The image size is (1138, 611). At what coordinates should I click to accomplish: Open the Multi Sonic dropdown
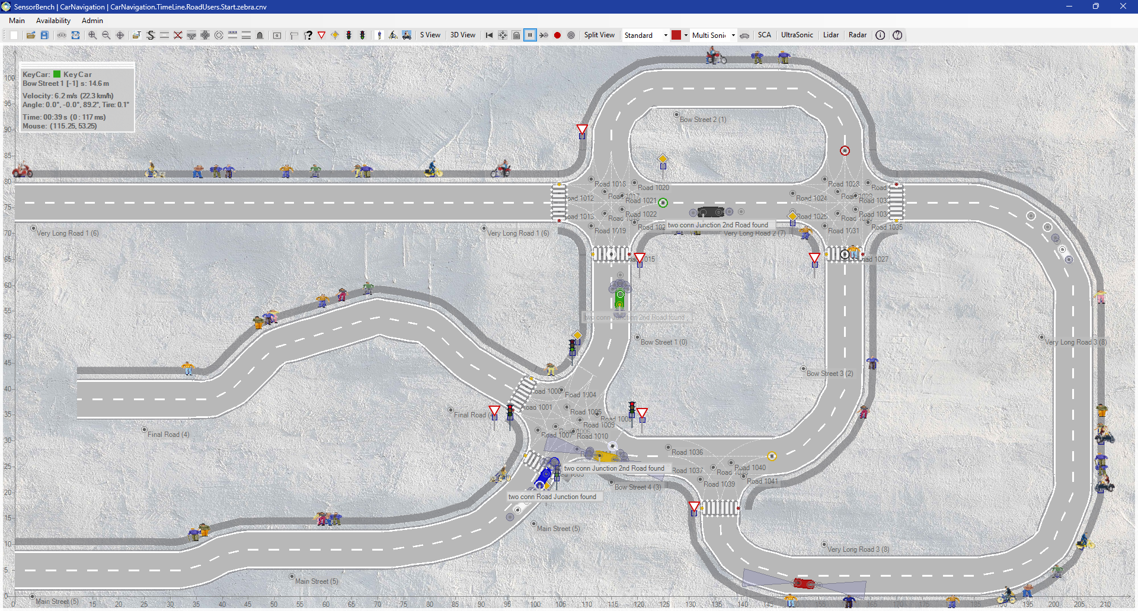point(733,35)
